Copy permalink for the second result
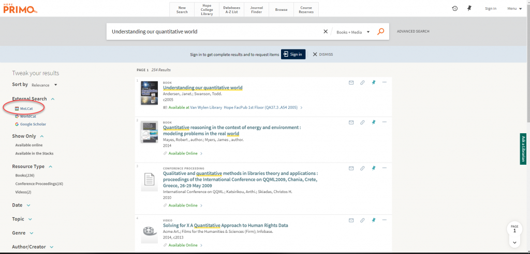 362,122
